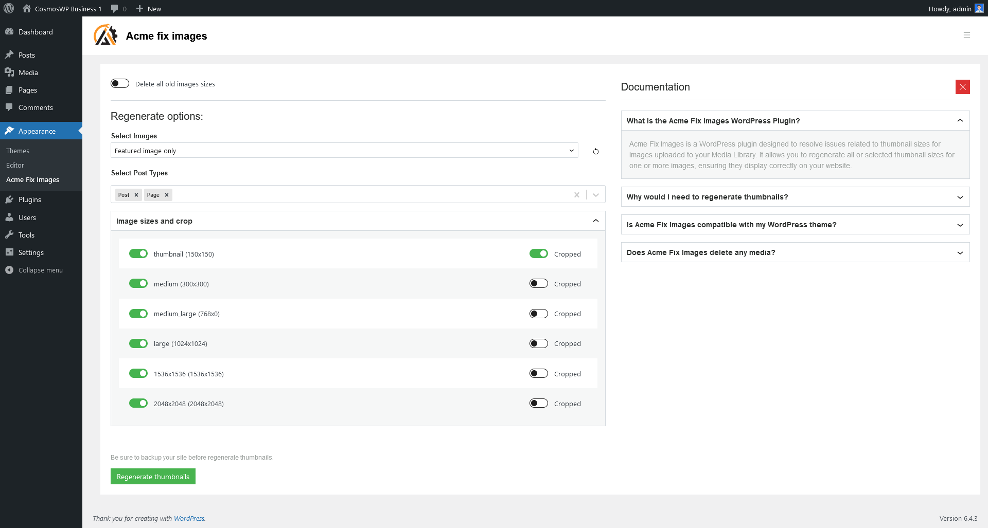This screenshot has height=528, width=988.
Task: Open Themes under Appearance
Action: click(x=17, y=151)
